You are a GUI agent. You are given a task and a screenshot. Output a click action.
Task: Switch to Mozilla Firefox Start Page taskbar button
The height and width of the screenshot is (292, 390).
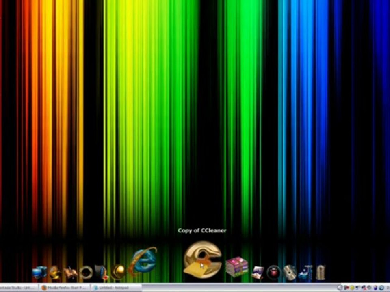tap(64, 288)
